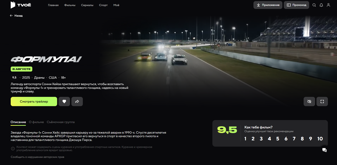Image resolution: width=337 pixels, height=165 pixels.
Task: Open the TVOЁ logo home link
Action: [x=21, y=5]
